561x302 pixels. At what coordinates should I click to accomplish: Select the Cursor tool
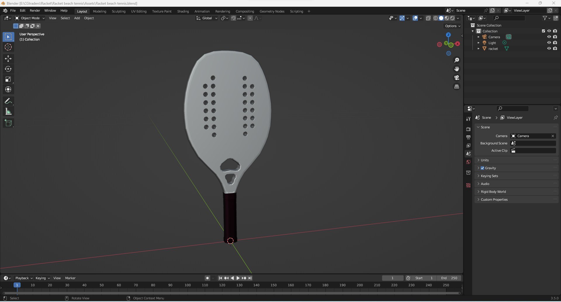(x=8, y=47)
